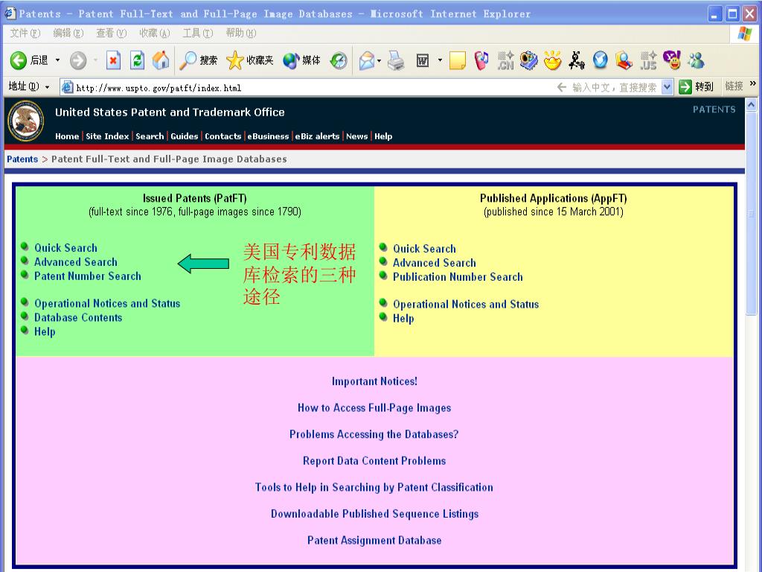Screen dimensions: 762x572
Task: Expand the Mail button dropdown arrow
Action: [379, 61]
